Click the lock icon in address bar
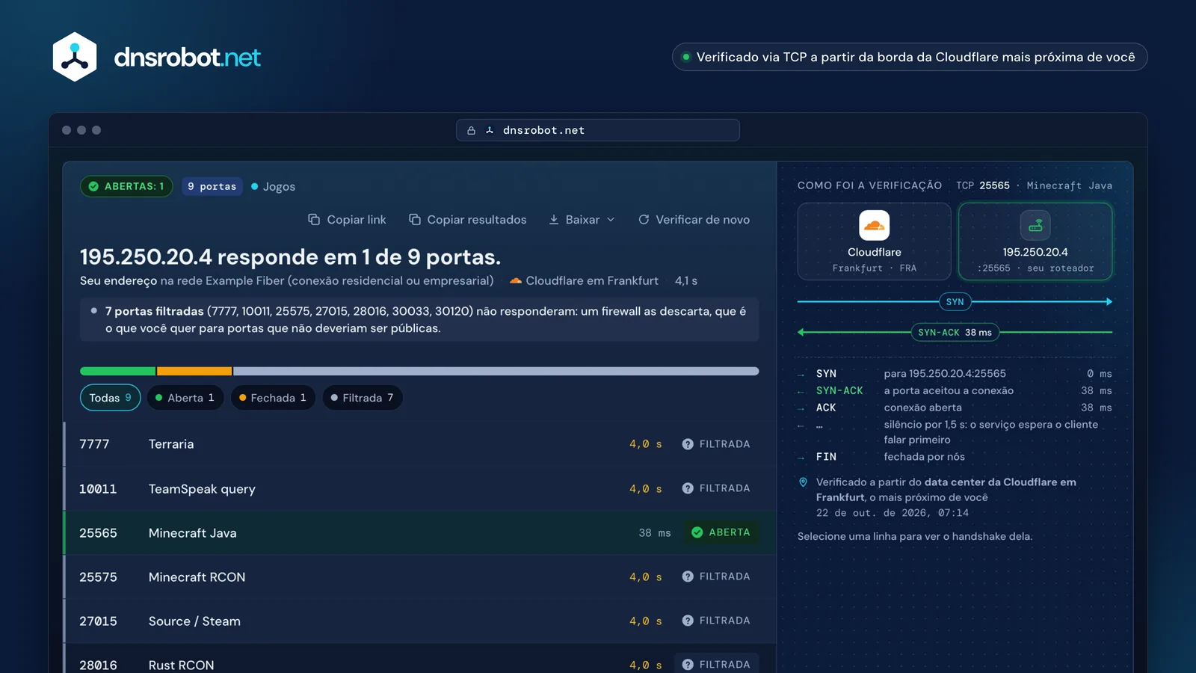 [x=471, y=130]
